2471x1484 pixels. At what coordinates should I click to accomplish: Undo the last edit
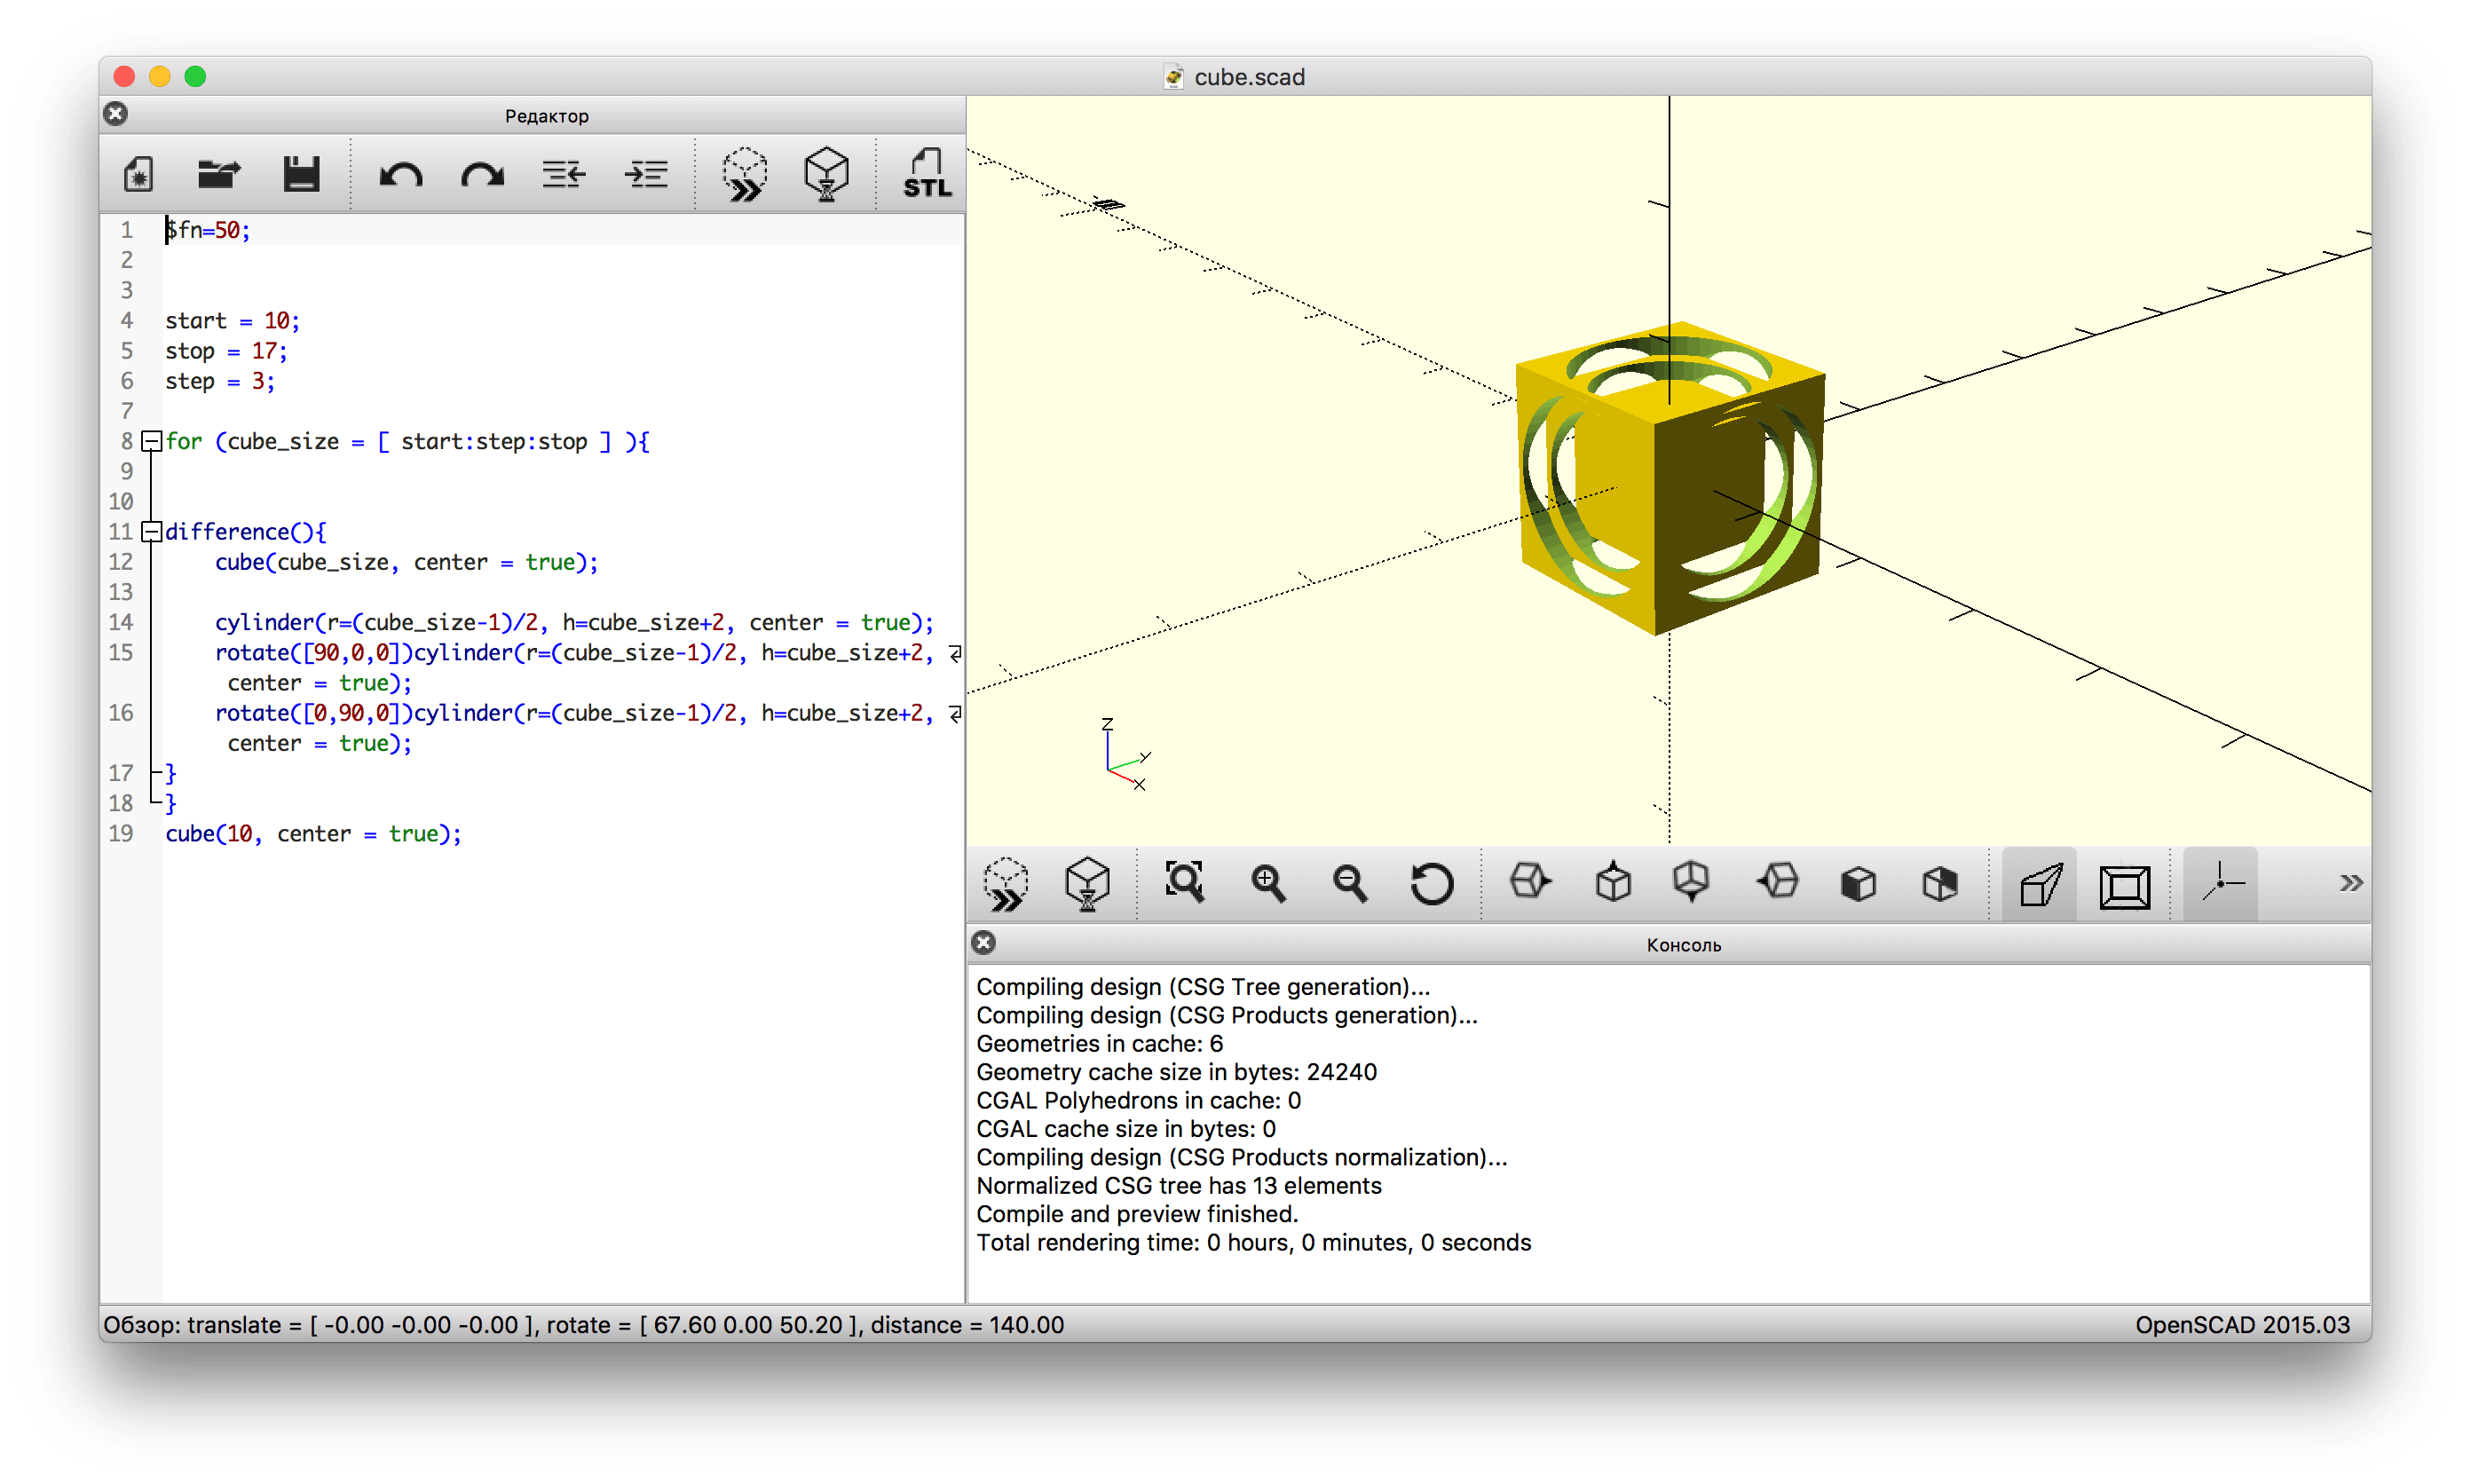pos(401,175)
